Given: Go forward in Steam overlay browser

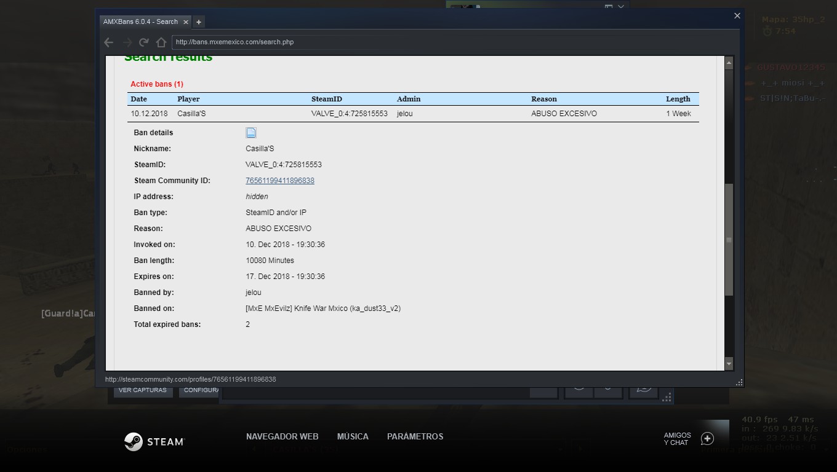Looking at the screenshot, I should pyautogui.click(x=127, y=42).
